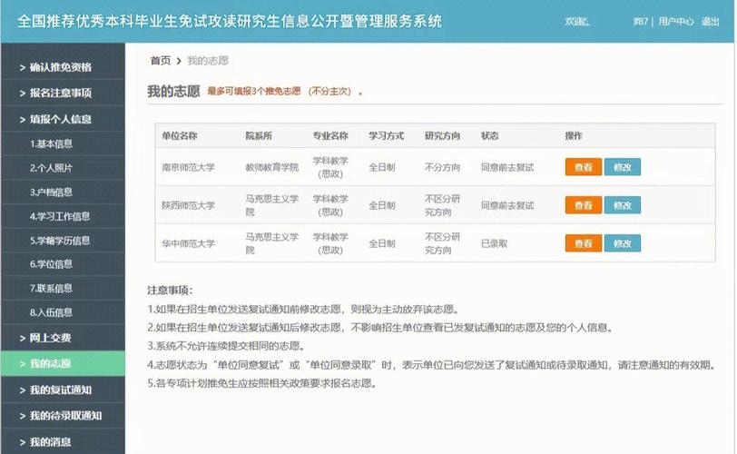
Task: Click the 操作 column header
Action: click(574, 136)
